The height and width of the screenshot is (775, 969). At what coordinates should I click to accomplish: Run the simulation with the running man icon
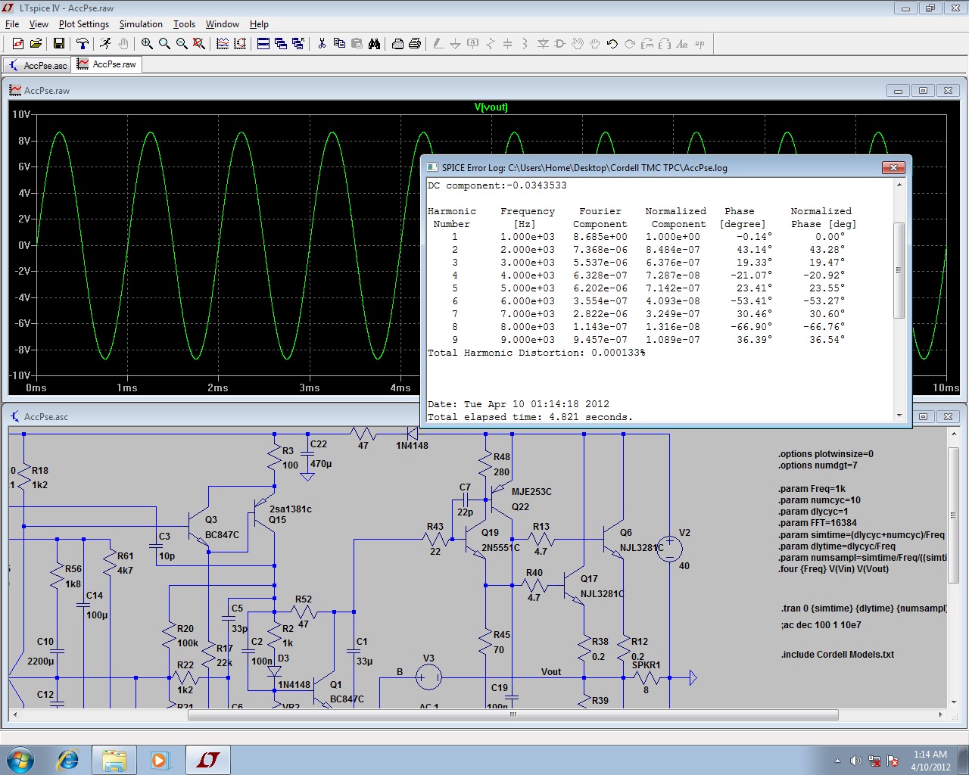click(105, 44)
